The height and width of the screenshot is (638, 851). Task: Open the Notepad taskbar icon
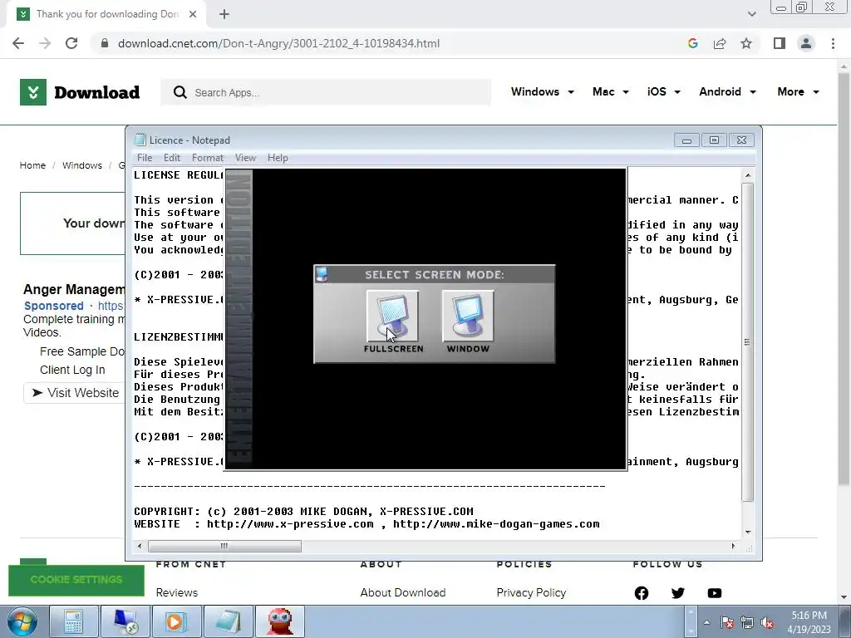coord(229,621)
